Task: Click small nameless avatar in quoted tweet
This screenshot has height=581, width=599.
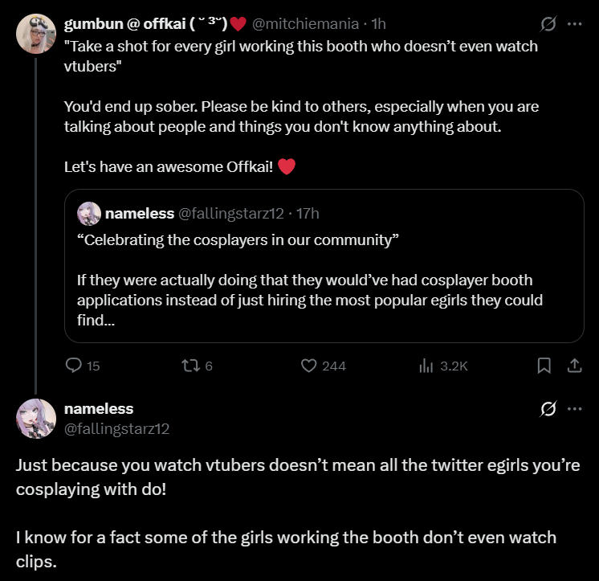Action: click(88, 214)
